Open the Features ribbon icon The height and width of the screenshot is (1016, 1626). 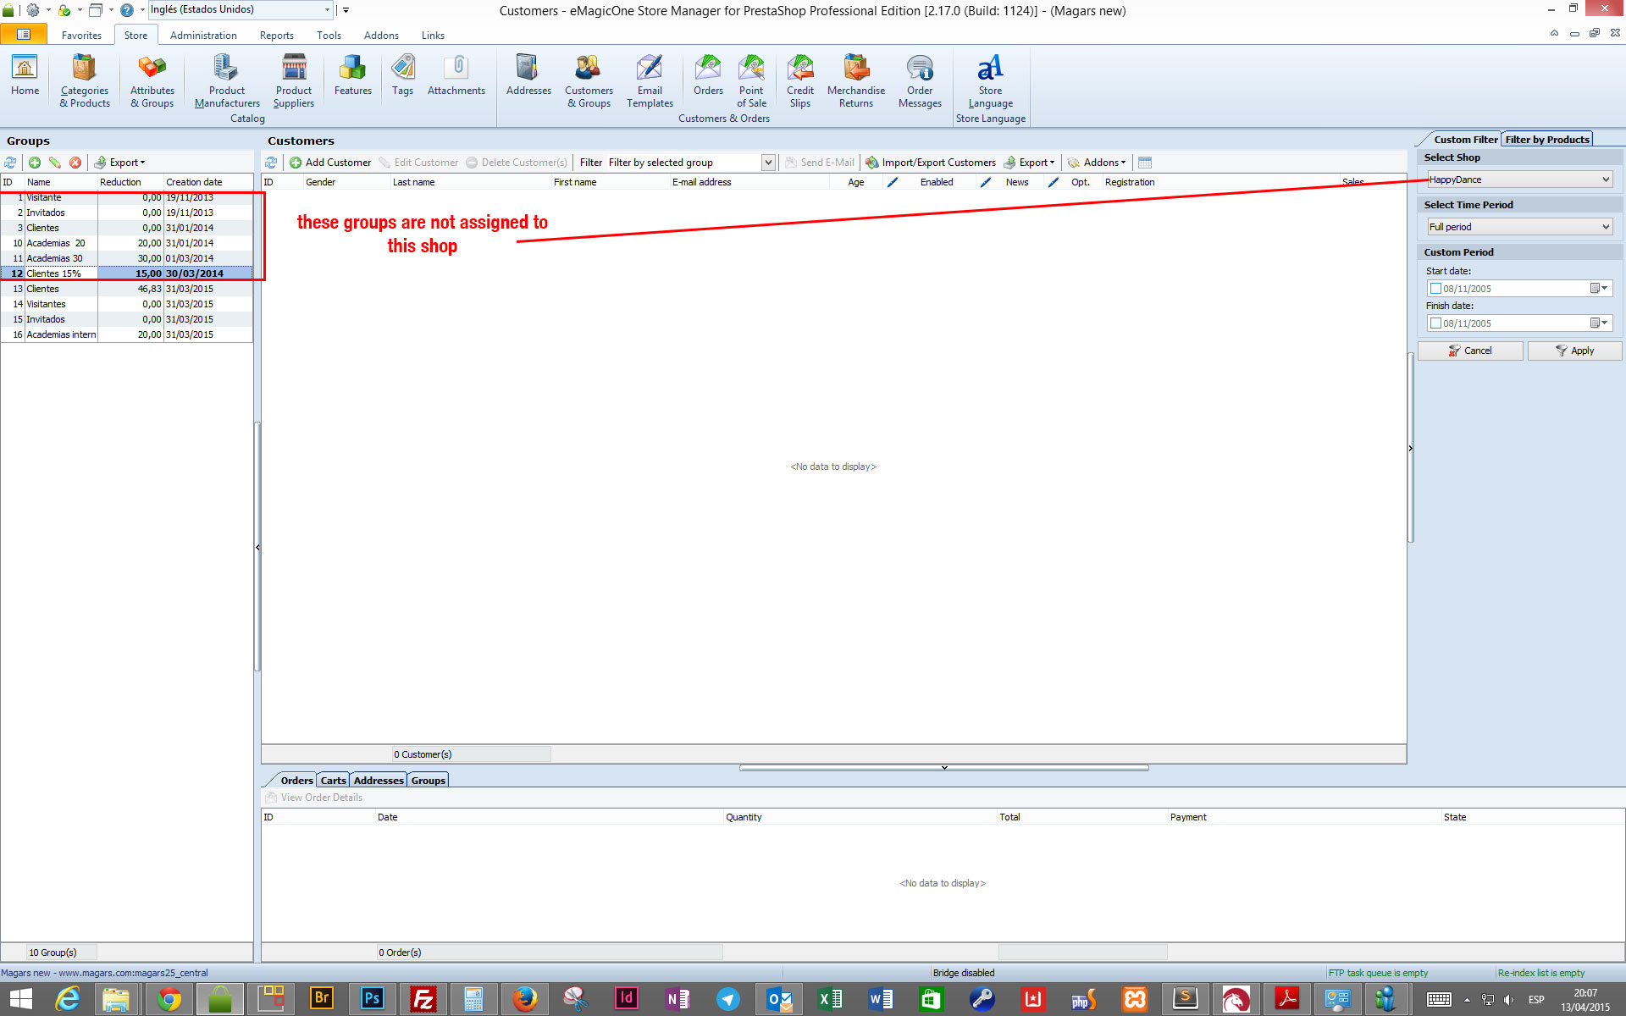(352, 76)
